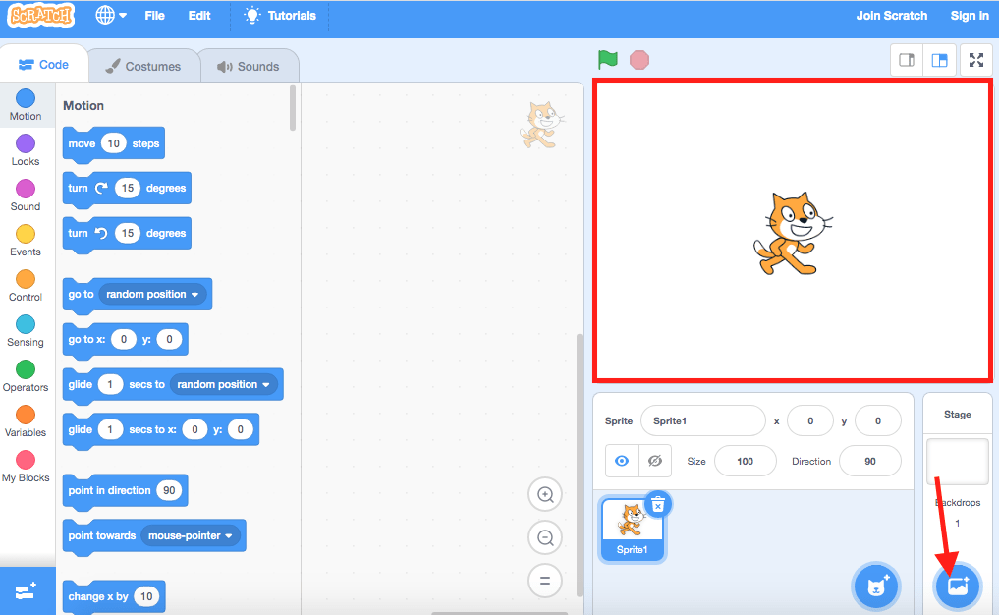Select the Operators block category
Screen dimensions: 999x615
(26, 376)
